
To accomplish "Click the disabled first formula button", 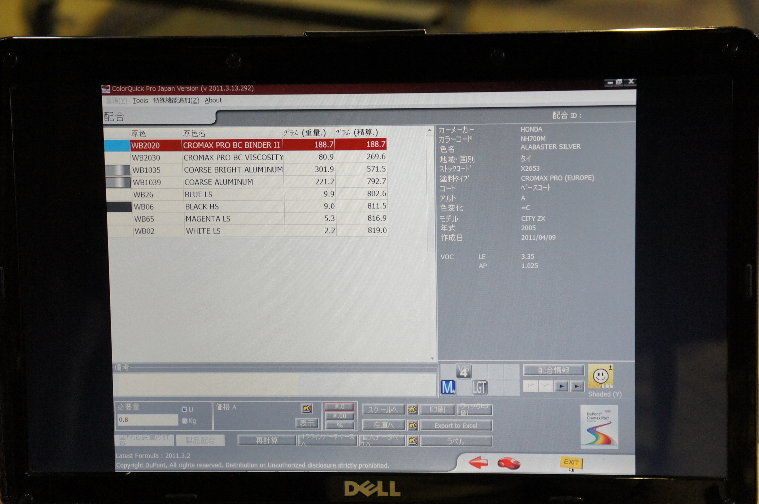I will (x=530, y=386).
